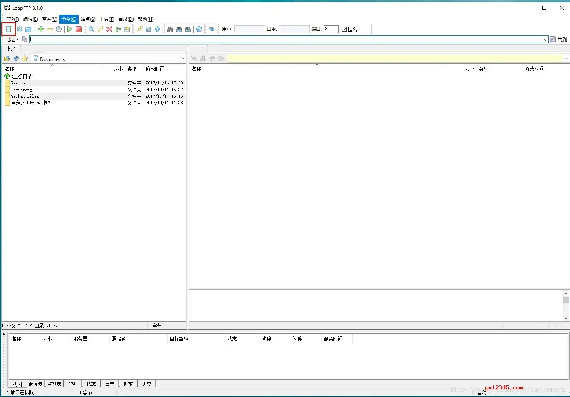570x397 pixels.
Task: Open the 站点(S) menu
Action: (88, 19)
